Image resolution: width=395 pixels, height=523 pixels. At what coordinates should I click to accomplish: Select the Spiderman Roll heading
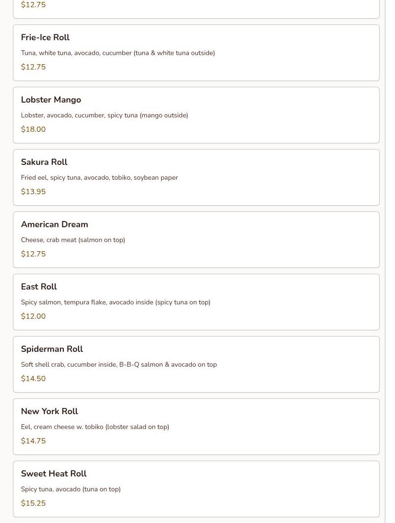pyautogui.click(x=52, y=349)
